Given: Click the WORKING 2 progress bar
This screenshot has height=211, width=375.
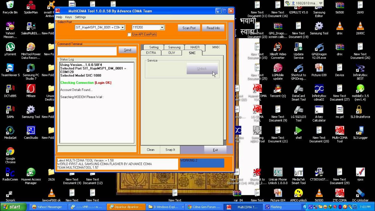Looking at the screenshot, I should [202, 163].
